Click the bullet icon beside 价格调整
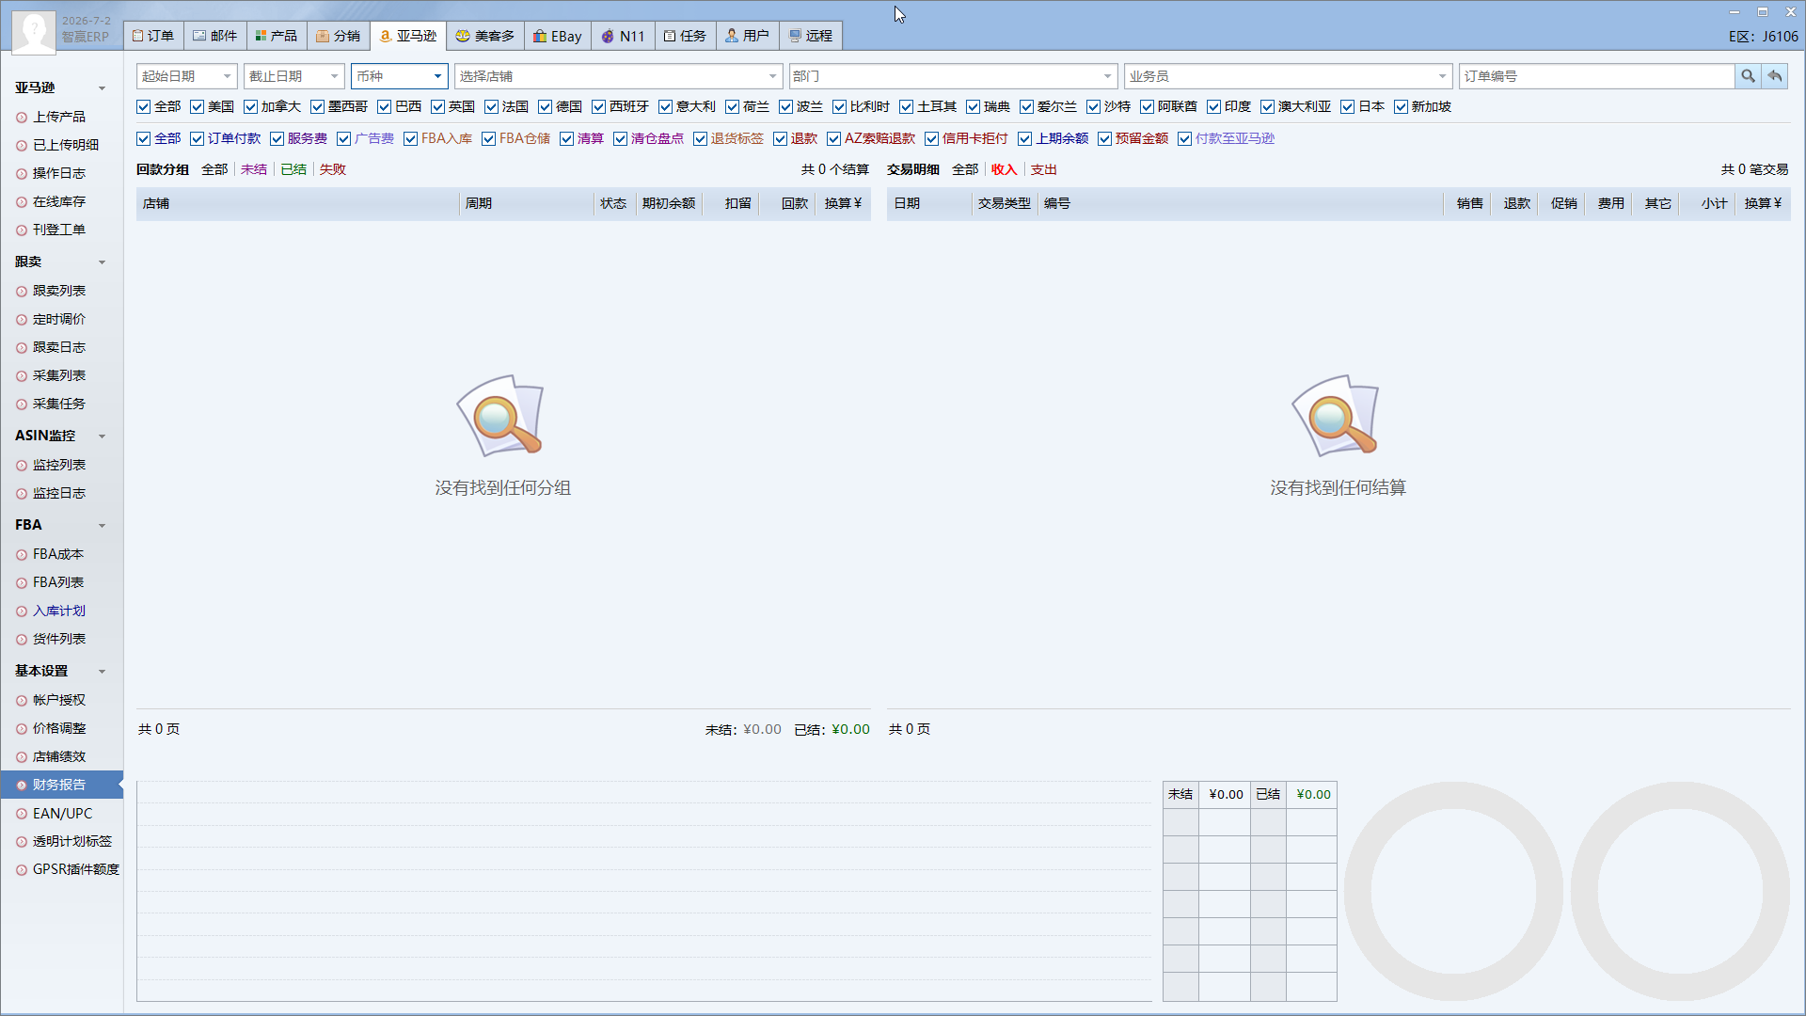The image size is (1806, 1016). tap(22, 729)
